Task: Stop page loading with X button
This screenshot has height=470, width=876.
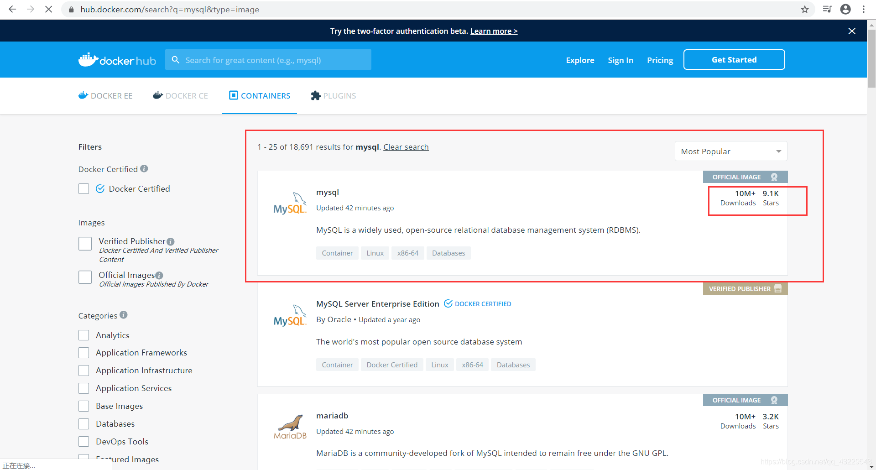Action: [x=48, y=9]
